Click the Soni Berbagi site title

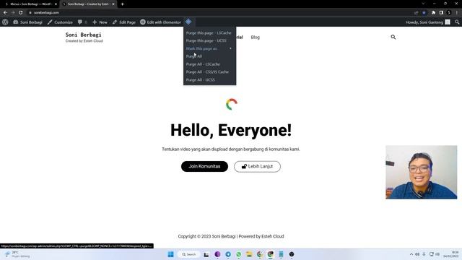click(84, 35)
